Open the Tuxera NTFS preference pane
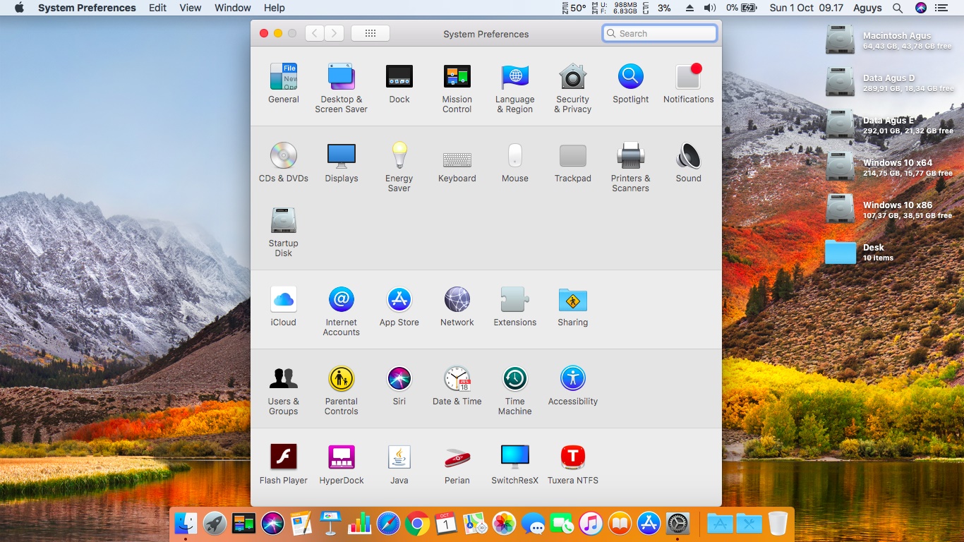 [x=573, y=465]
